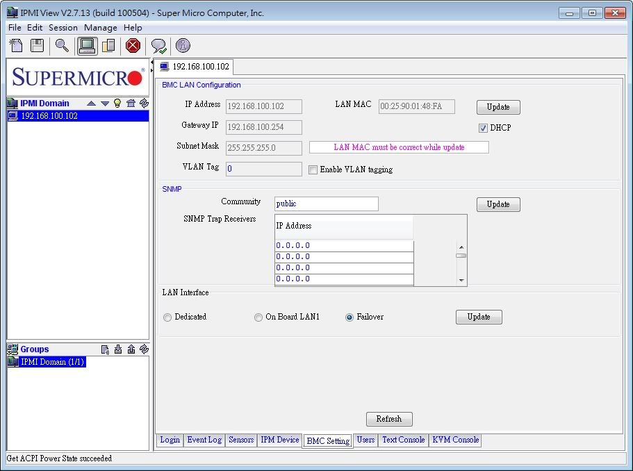
Task: Click the VLAN Tag field
Action: click(263, 169)
